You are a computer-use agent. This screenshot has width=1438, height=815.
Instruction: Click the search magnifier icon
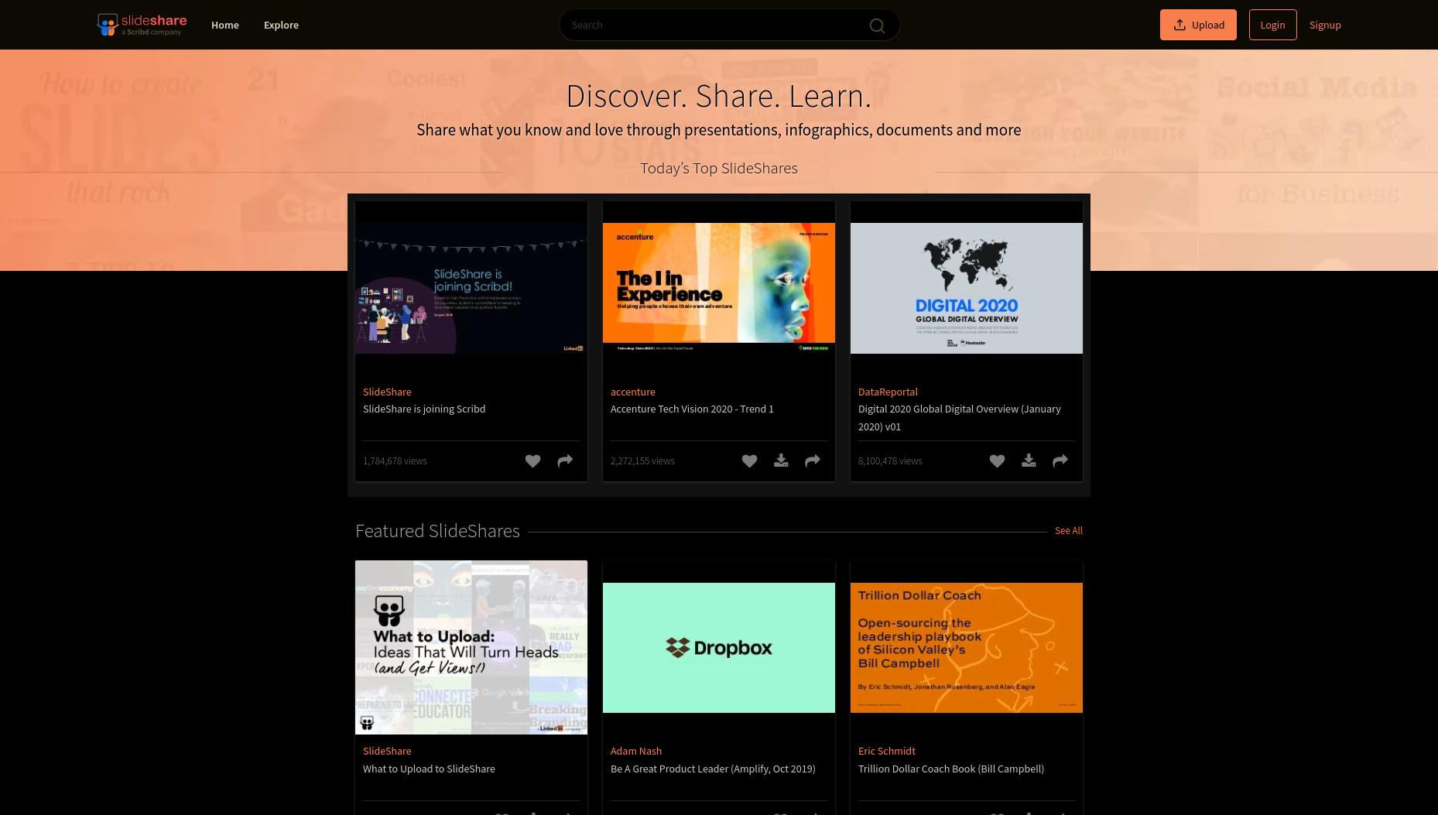pyautogui.click(x=877, y=26)
